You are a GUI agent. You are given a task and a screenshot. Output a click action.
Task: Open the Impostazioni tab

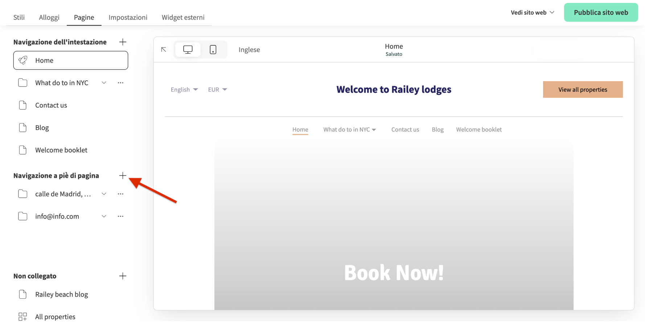coord(128,17)
